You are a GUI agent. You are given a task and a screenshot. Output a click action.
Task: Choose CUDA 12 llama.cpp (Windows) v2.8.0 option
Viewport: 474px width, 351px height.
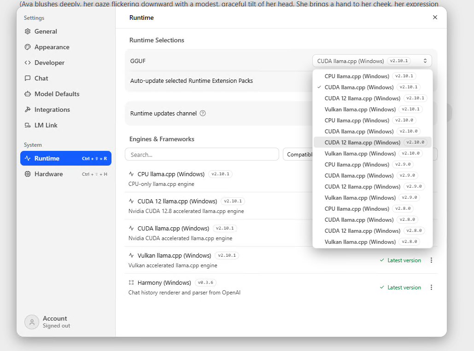[372, 231]
